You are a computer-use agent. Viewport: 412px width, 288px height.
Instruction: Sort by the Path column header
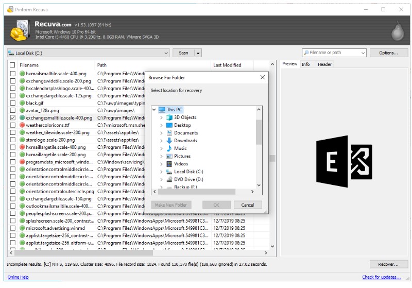pyautogui.click(x=152, y=65)
